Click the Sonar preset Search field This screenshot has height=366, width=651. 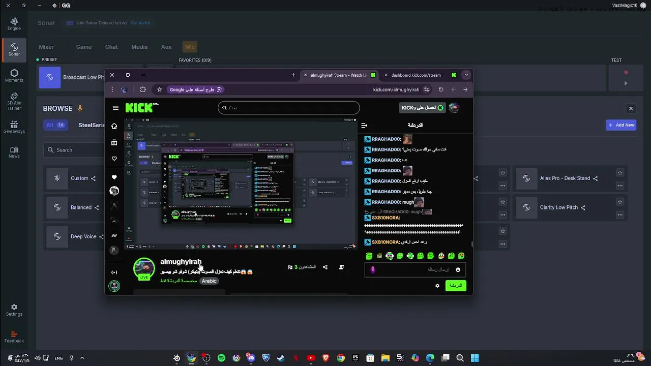coord(74,150)
